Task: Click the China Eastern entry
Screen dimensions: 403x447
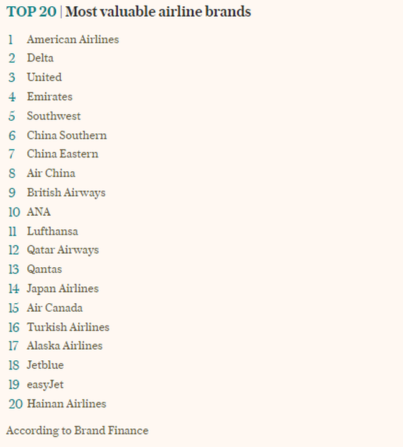Action: click(62, 154)
